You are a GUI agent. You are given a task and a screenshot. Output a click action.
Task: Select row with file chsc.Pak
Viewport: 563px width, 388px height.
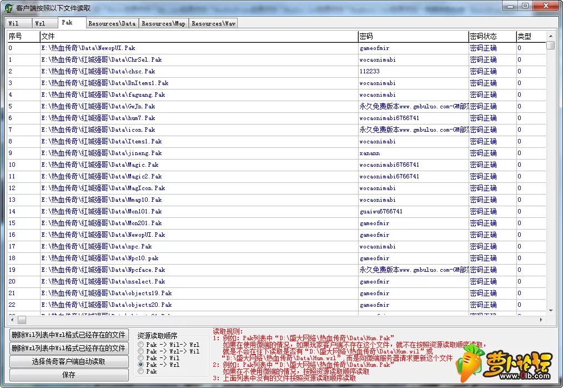pos(277,71)
